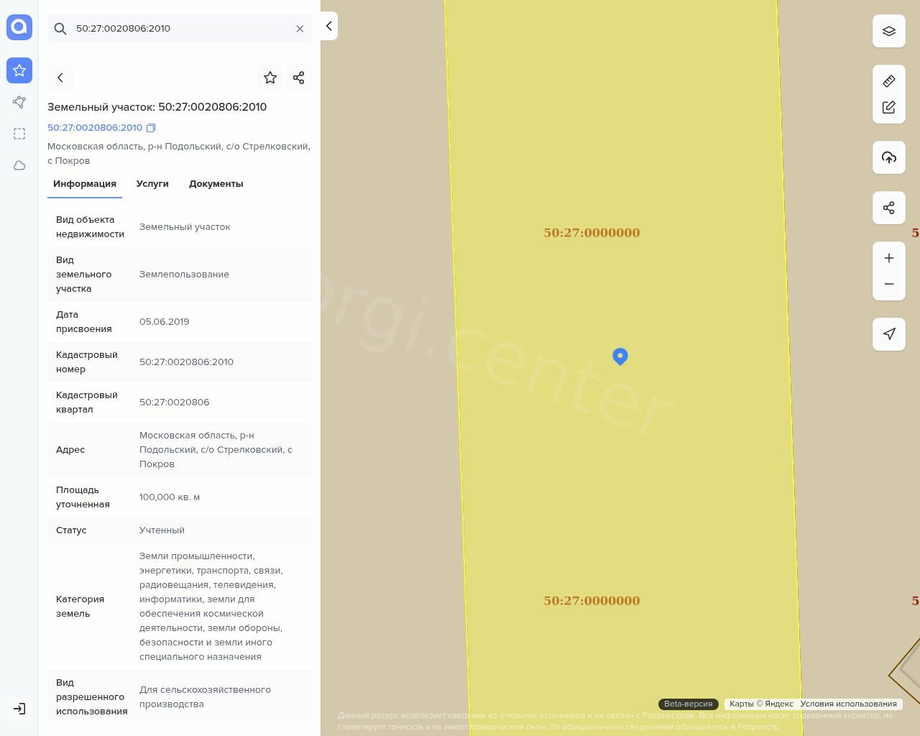Select the polygon nodes tool in sidebar
The image size is (920, 736).
(x=19, y=102)
